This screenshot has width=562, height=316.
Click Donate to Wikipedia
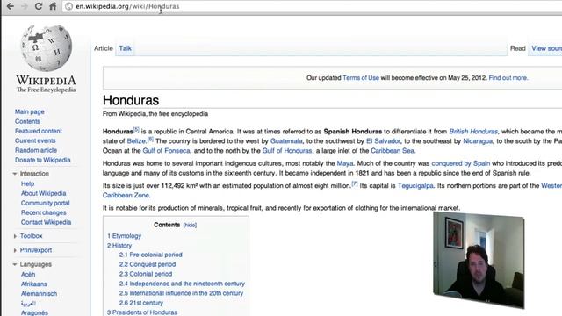43,160
